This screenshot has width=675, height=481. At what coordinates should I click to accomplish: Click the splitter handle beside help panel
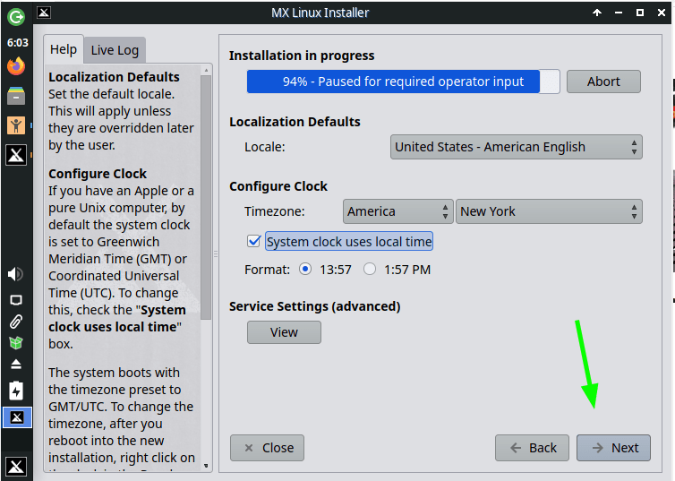[x=216, y=254]
